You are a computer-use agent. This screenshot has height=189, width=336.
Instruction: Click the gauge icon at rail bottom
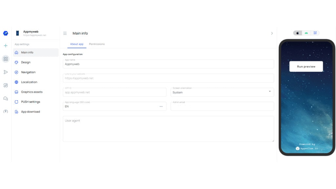pos(6,112)
